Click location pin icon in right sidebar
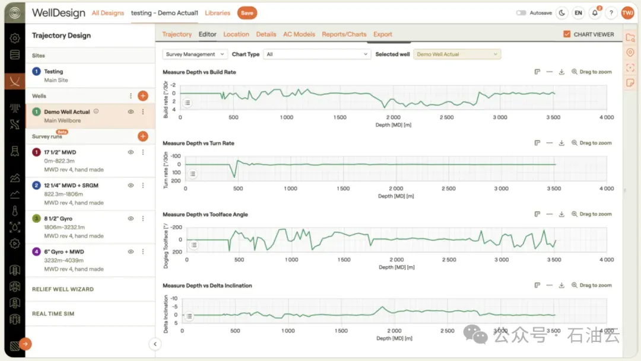 [x=630, y=53]
